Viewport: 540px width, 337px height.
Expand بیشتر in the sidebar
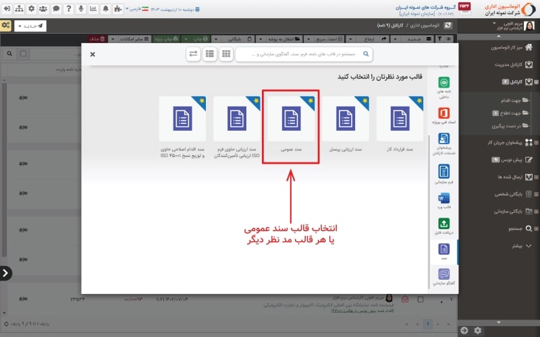(522, 246)
